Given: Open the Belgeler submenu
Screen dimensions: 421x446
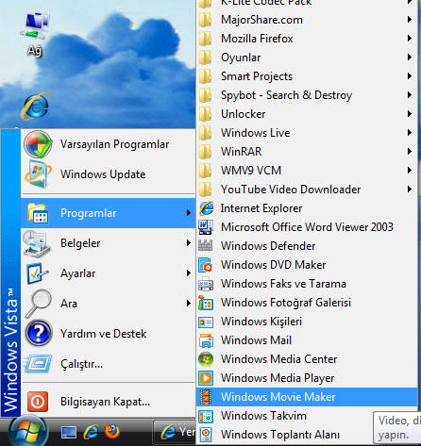Looking at the screenshot, I should [x=108, y=243].
